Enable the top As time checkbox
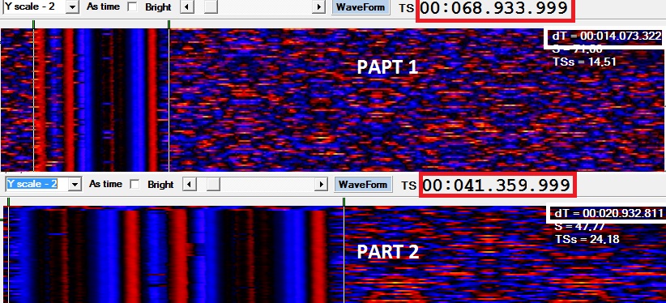The height and width of the screenshot is (303, 666). [133, 7]
